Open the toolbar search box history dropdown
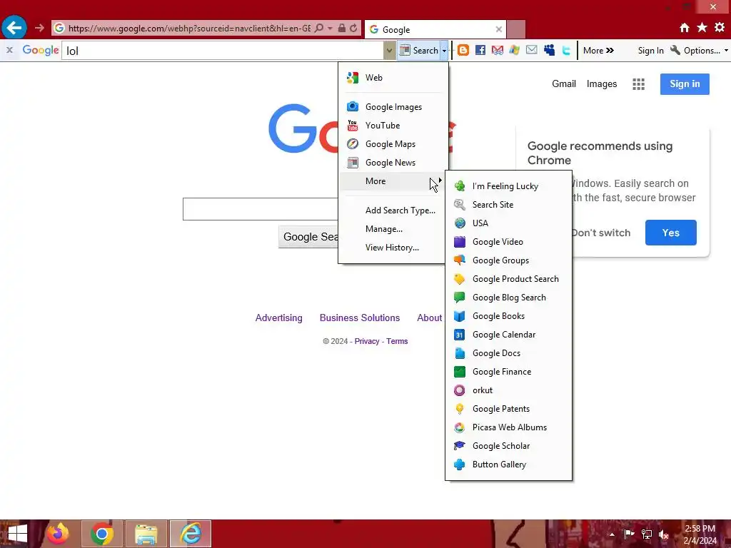Image resolution: width=731 pixels, height=548 pixels. [x=389, y=51]
